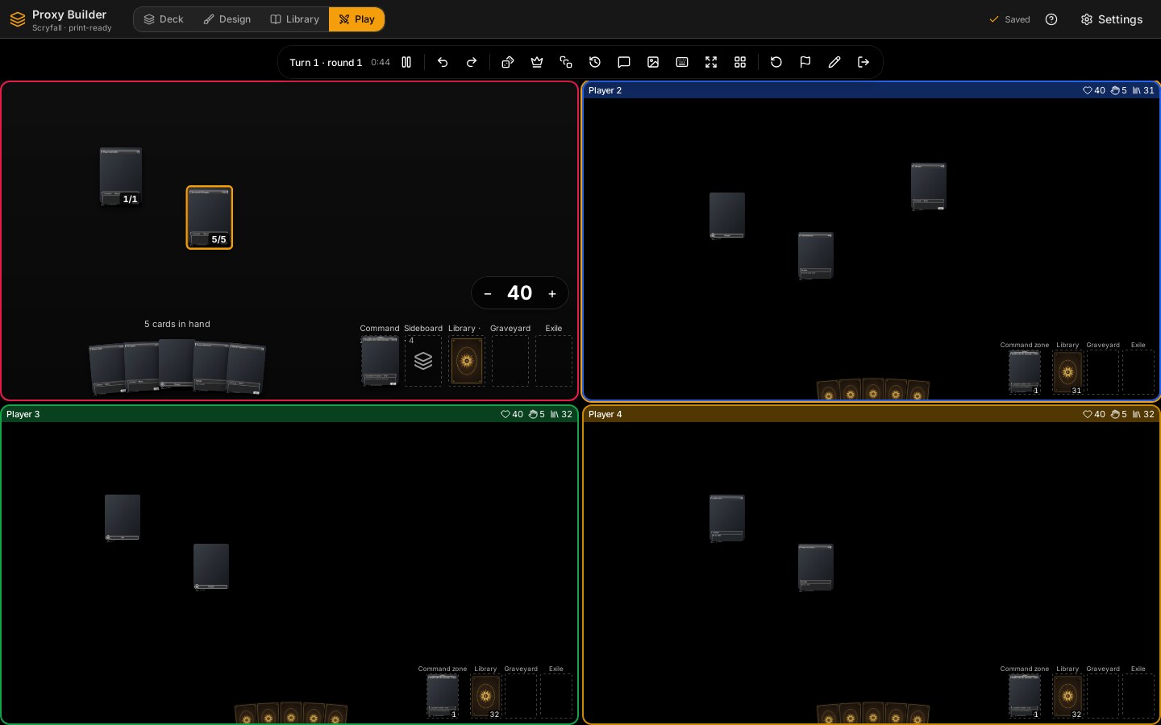Click the redo arrow in toolbar
Image resolution: width=1161 pixels, height=725 pixels.
tap(472, 62)
